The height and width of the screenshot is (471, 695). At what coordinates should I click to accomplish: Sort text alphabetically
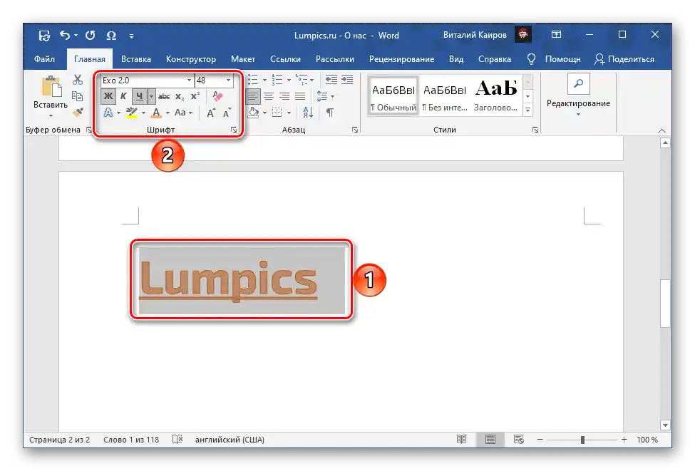pos(308,113)
